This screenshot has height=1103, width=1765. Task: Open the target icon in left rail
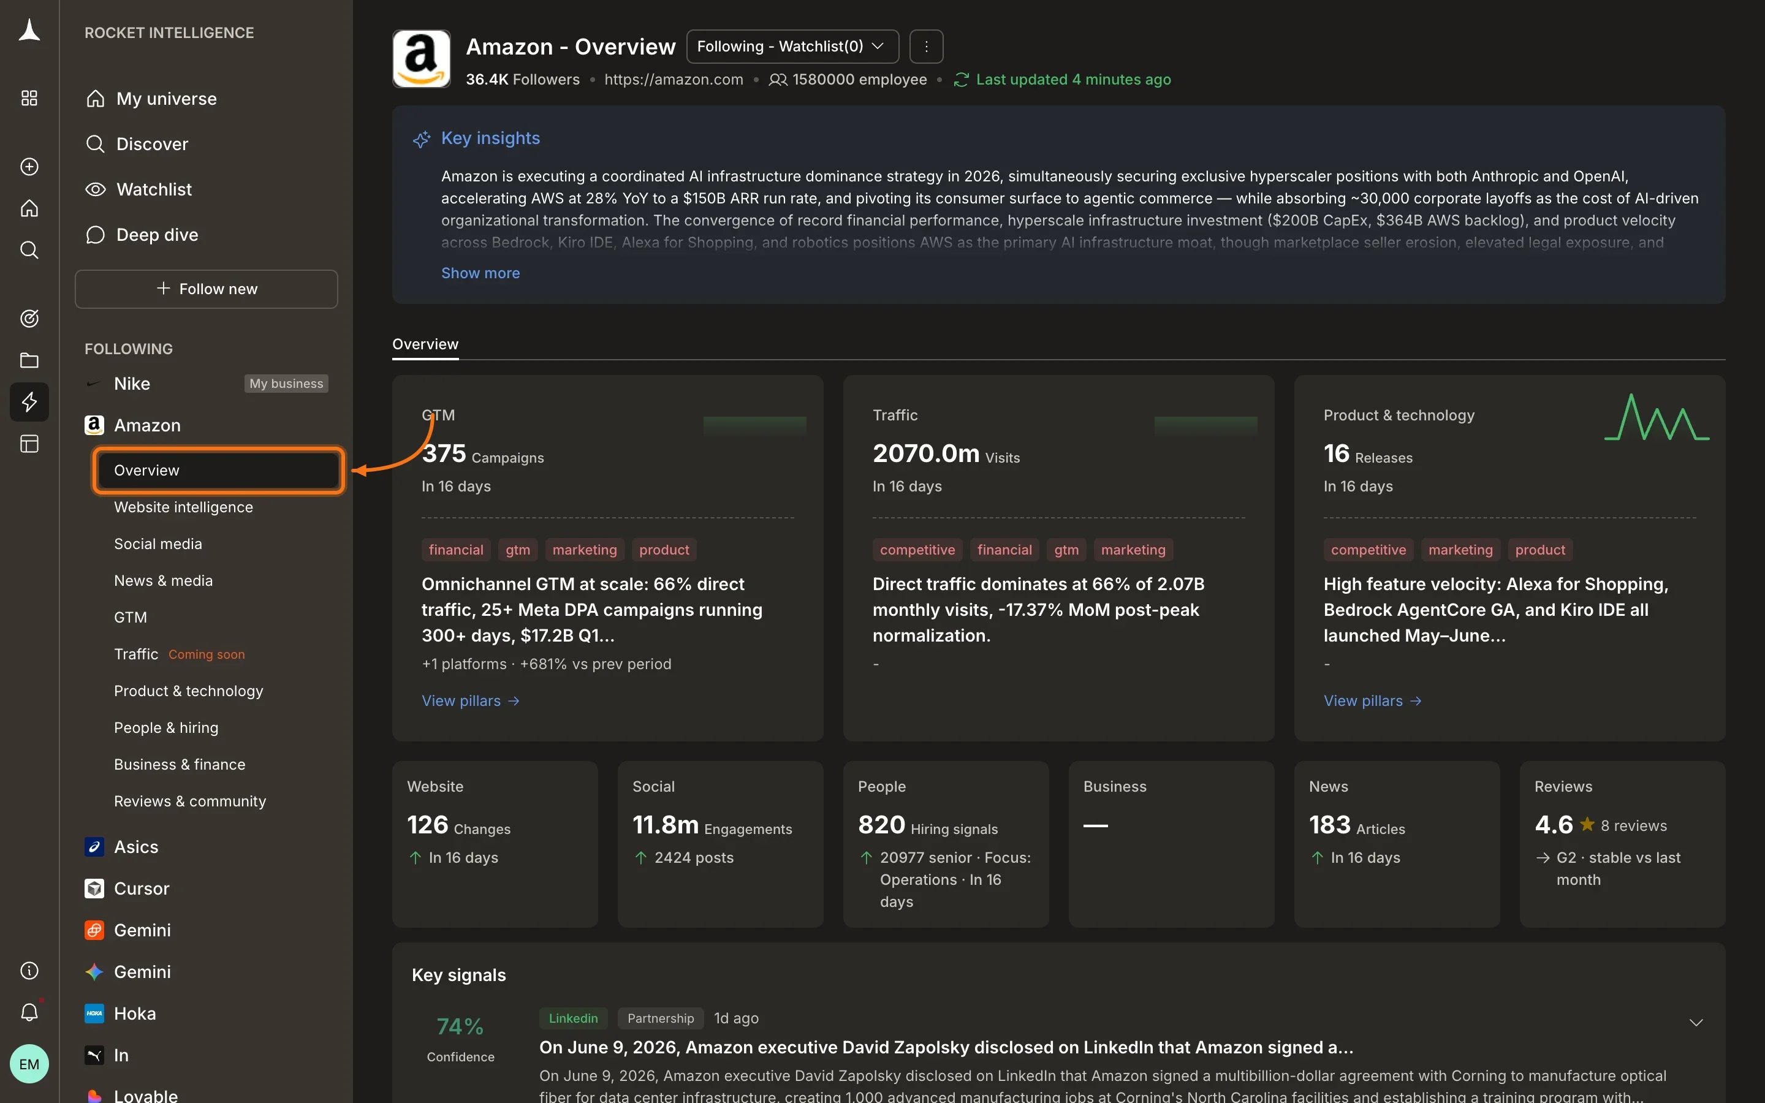(x=29, y=319)
